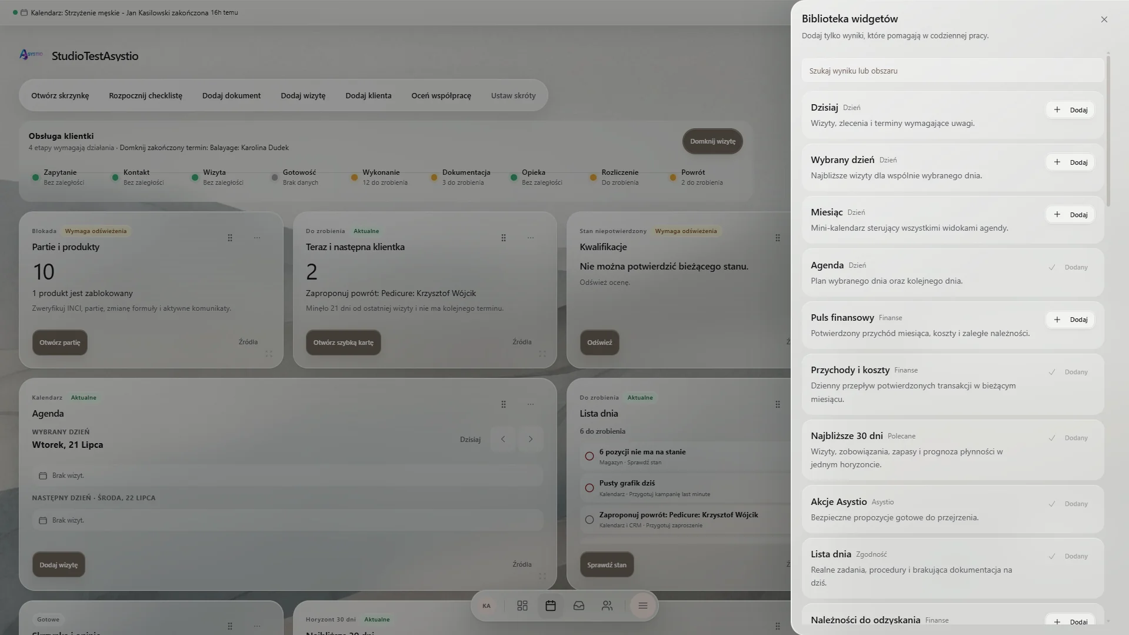This screenshot has width=1129, height=635.
Task: Click the Otwórz partię button
Action: point(60,343)
